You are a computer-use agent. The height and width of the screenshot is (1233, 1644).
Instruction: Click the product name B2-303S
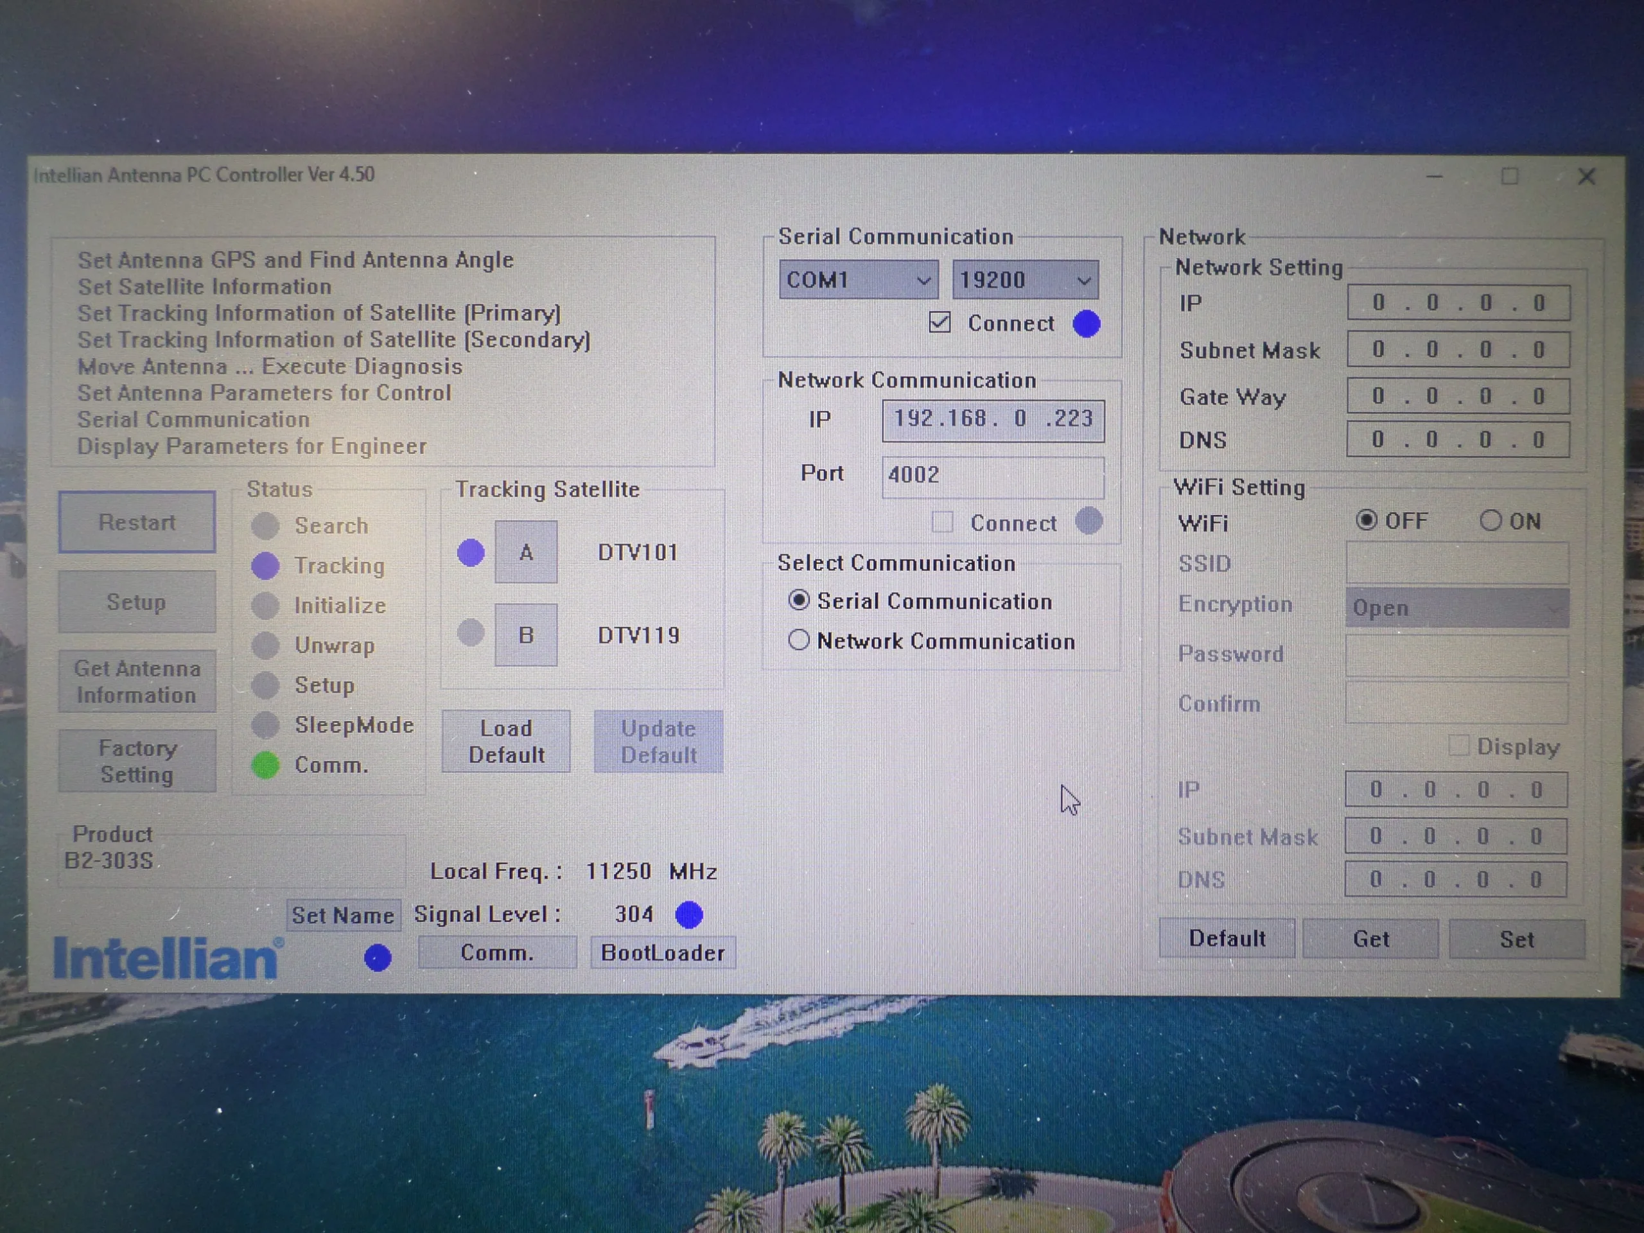[x=109, y=861]
